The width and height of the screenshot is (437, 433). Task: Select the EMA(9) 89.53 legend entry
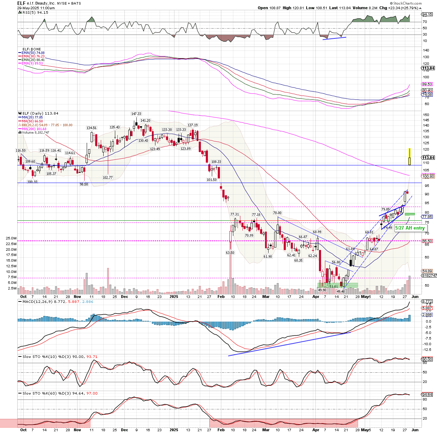coord(33,63)
